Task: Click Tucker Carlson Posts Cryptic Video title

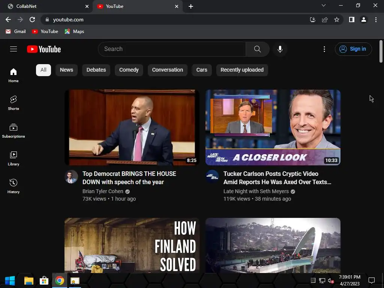Action: tap(277, 178)
